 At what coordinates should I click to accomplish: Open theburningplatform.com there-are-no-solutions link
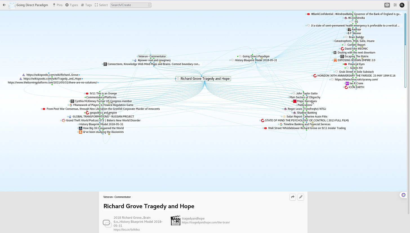tap(52, 83)
